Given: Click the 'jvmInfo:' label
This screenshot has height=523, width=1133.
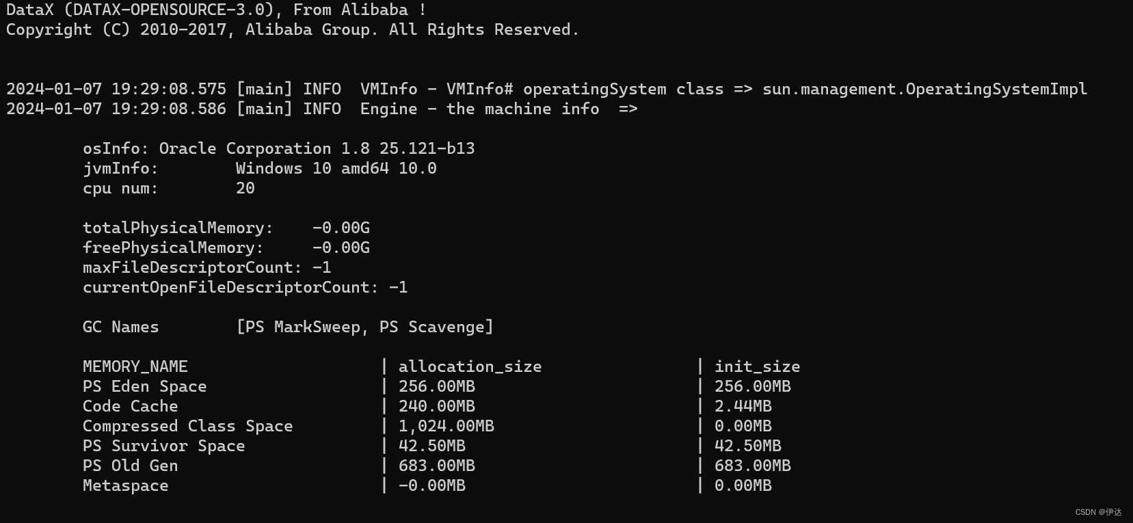Looking at the screenshot, I should click(120, 169).
